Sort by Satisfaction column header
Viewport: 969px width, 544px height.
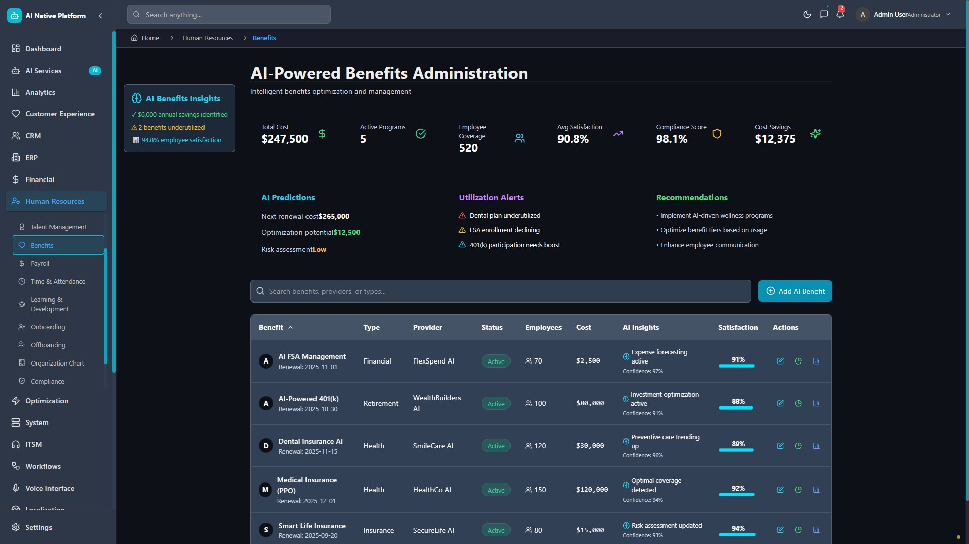pyautogui.click(x=738, y=328)
